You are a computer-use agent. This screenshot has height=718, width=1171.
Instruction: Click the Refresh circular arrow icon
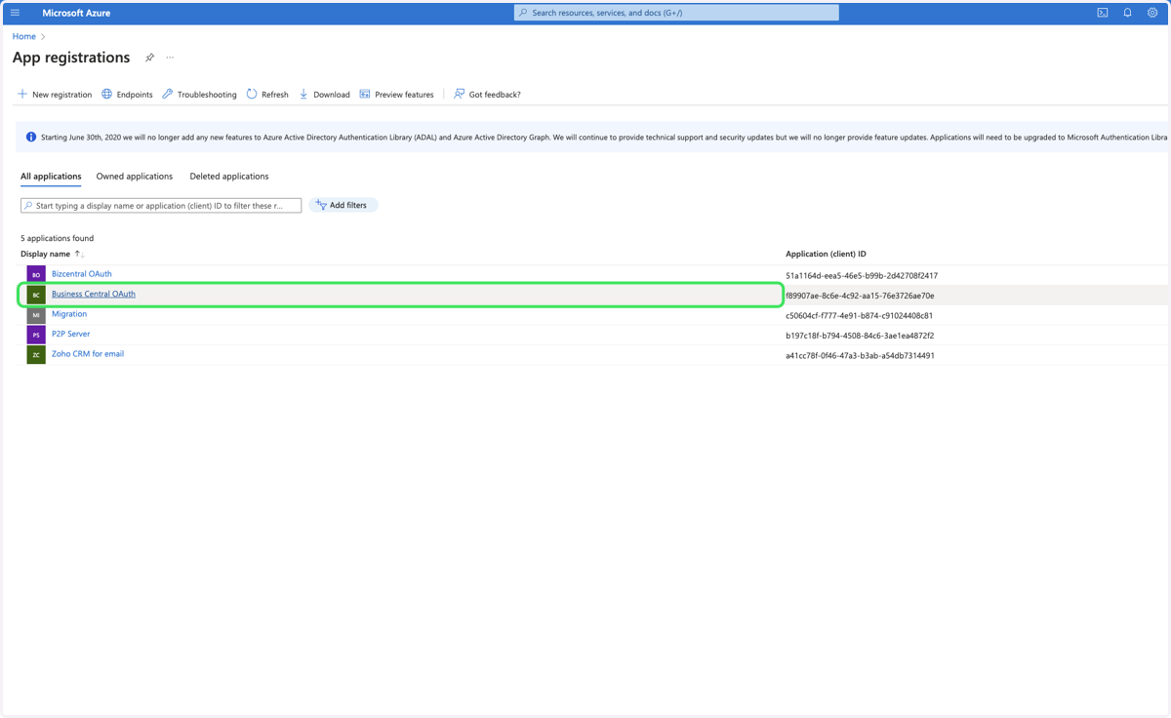252,95
